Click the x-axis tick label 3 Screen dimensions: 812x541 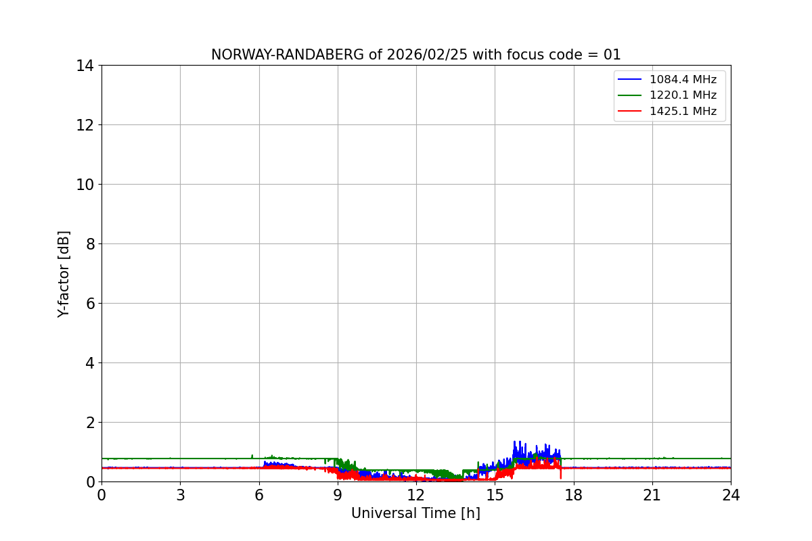coord(180,495)
